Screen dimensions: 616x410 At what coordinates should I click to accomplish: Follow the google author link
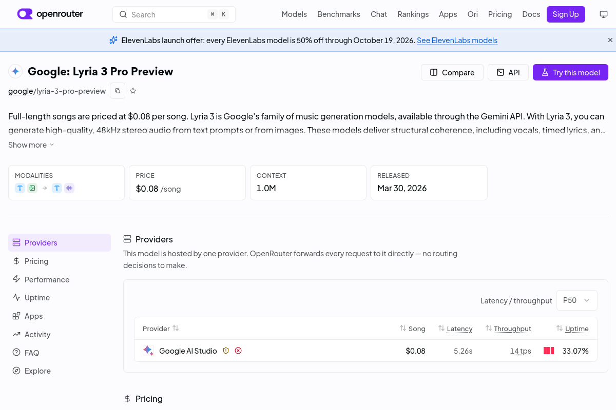point(21,91)
